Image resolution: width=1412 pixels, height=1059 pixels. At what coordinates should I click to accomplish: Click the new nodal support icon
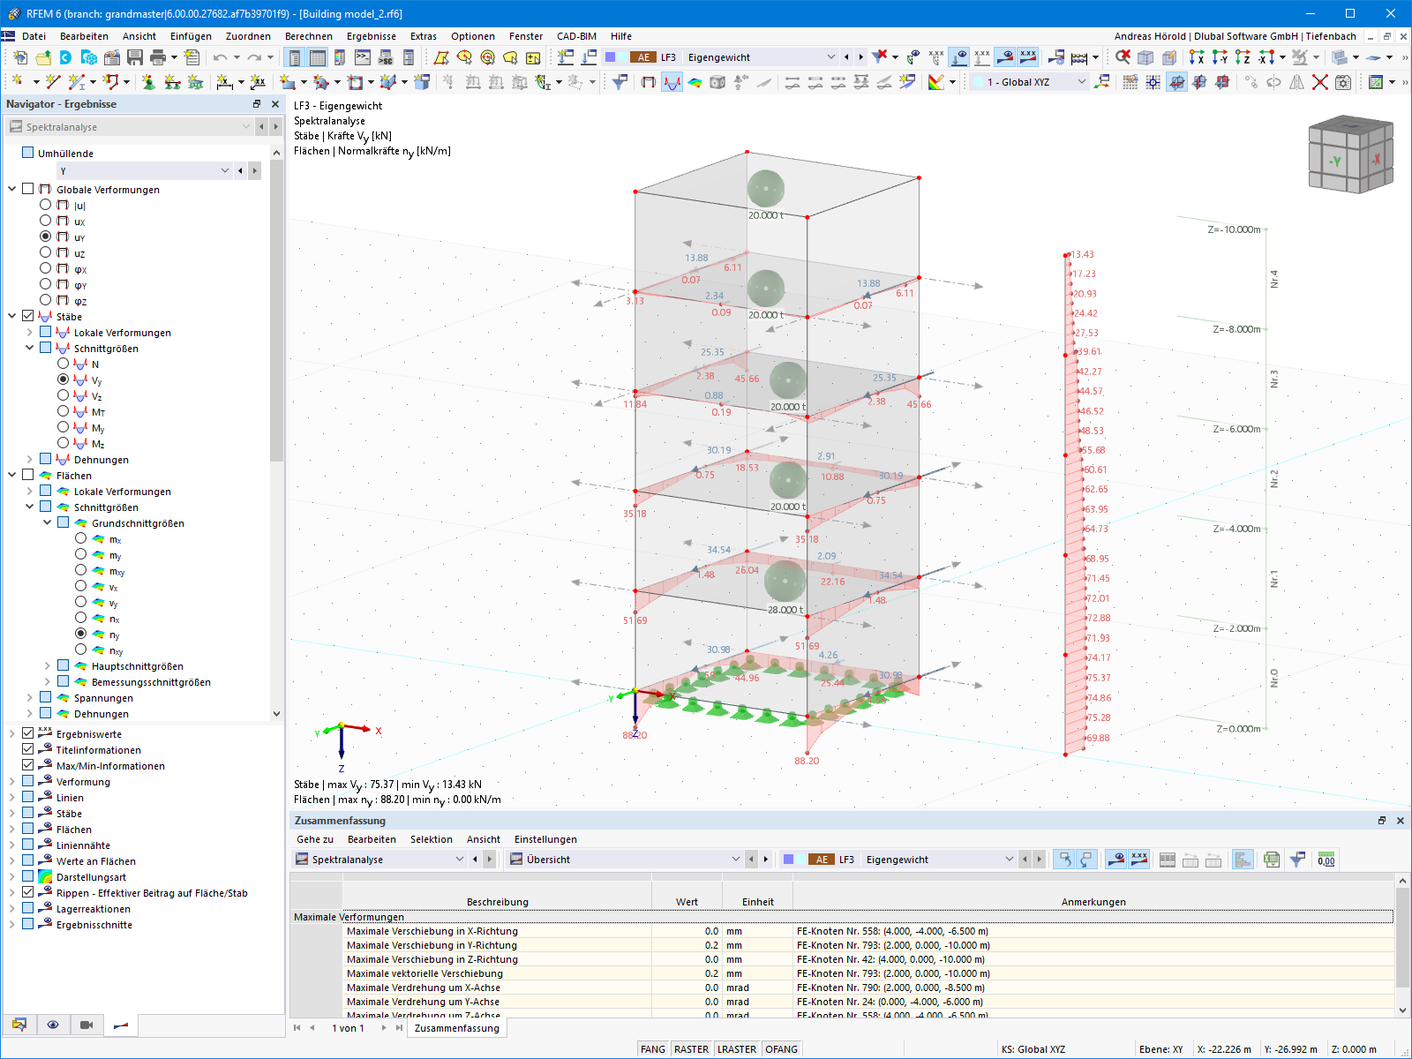tap(148, 82)
